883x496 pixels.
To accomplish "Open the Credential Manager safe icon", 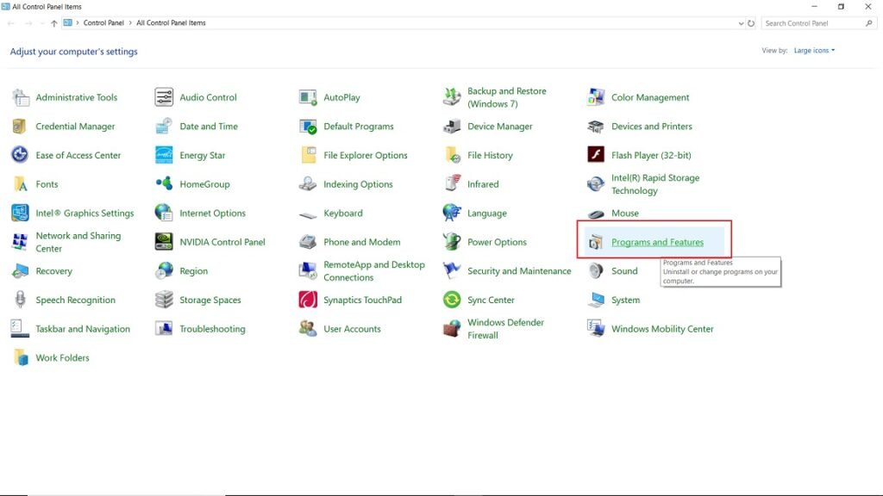I will pos(21,127).
